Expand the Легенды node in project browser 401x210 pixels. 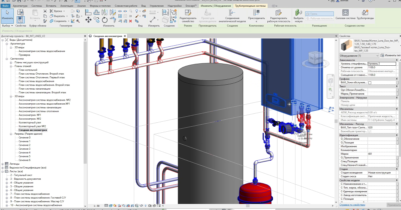click(x=3, y=164)
